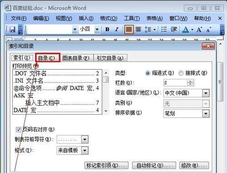Open the 编辑(E) menu
227x173 pixels.
pos(41,19)
